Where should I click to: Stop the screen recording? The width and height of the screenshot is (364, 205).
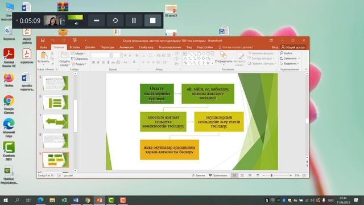click(x=153, y=20)
